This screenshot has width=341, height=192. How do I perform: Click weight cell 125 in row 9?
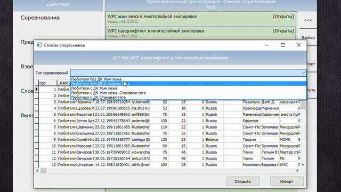(x=159, y=140)
